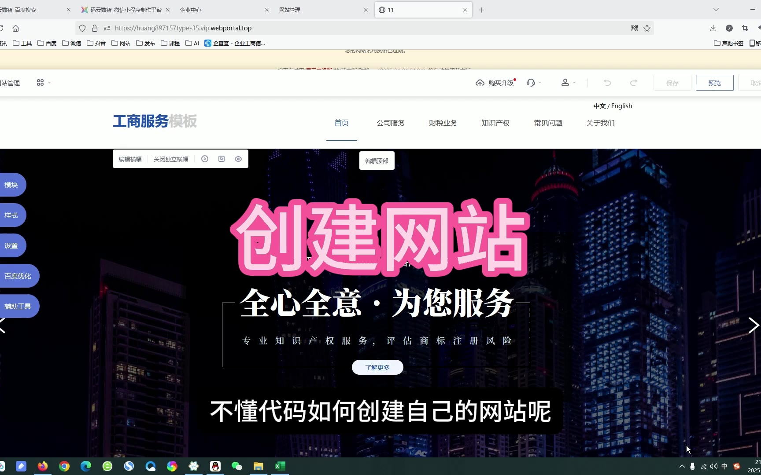Bookmark this page with the star icon
This screenshot has height=475, width=761.
pyautogui.click(x=647, y=28)
